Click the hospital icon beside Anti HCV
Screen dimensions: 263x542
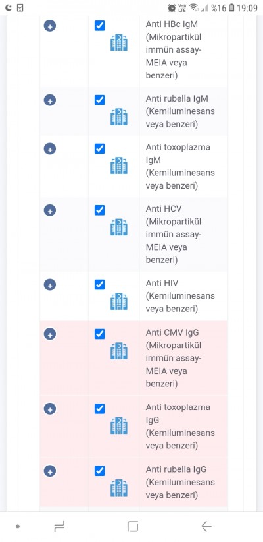(119, 227)
